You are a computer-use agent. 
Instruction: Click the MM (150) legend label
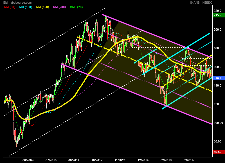pyautogui.click(x=43, y=7)
